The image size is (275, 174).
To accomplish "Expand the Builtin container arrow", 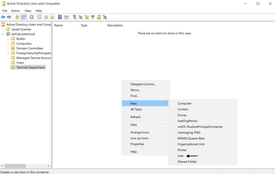I will (8, 39).
